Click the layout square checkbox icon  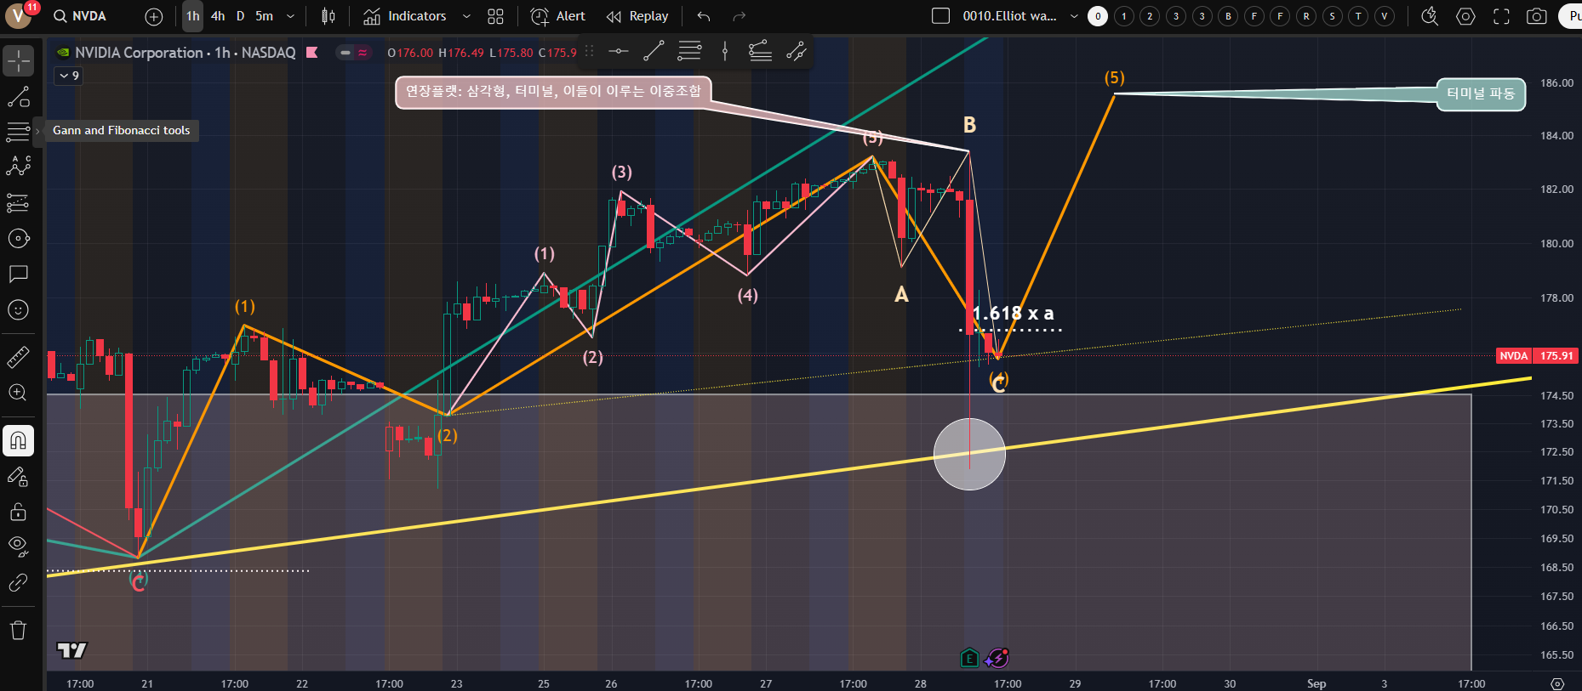click(940, 16)
